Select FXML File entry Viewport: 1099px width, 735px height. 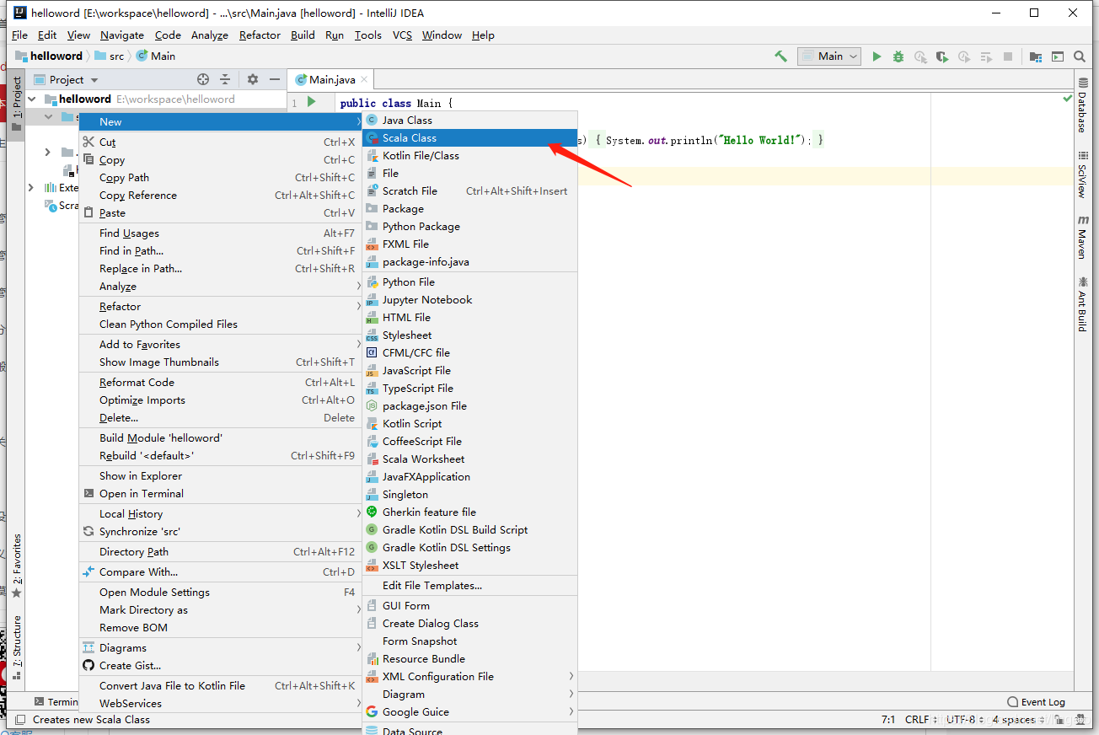pos(469,244)
